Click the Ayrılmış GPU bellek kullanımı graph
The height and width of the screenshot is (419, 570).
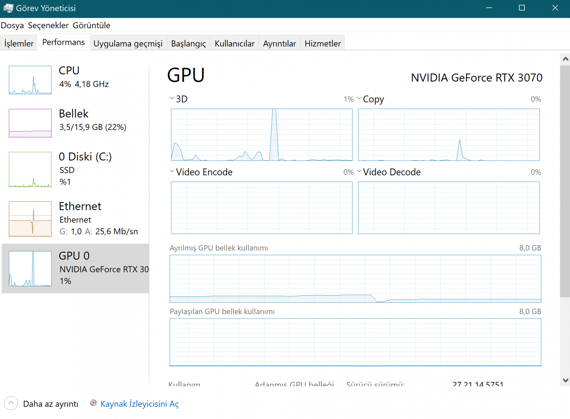(x=355, y=279)
